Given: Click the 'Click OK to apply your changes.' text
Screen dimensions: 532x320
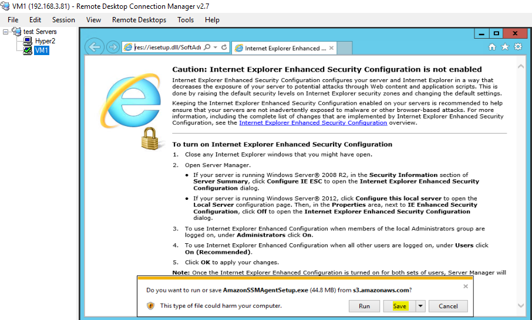Looking at the screenshot, I should pyautogui.click(x=232, y=263).
